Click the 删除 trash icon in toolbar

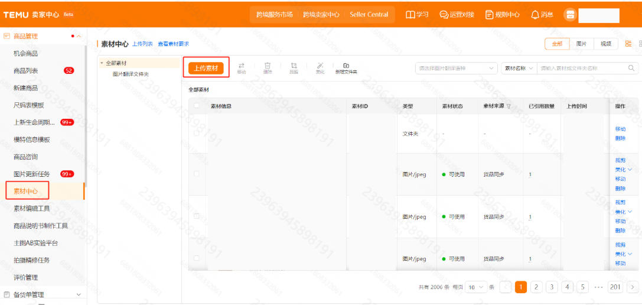pos(268,65)
